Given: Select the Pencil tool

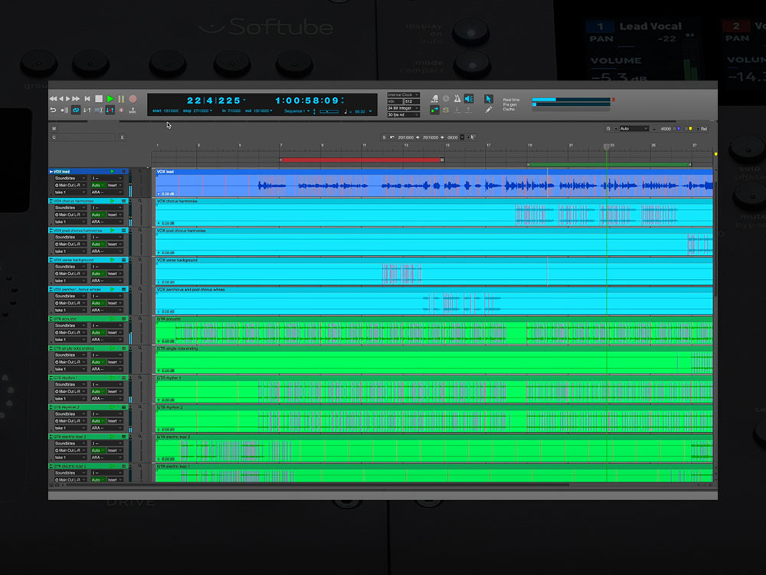Looking at the screenshot, I should pyautogui.click(x=489, y=110).
